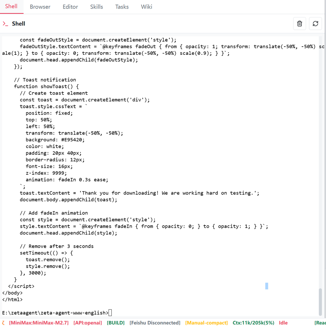326x326 pixels.
Task: Select the Shell tab
Action: tap(11, 7)
